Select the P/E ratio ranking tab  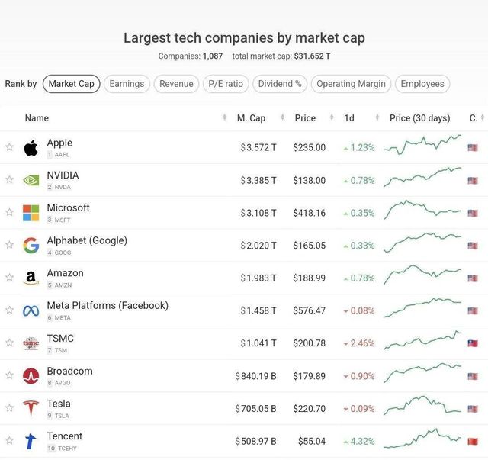[224, 84]
